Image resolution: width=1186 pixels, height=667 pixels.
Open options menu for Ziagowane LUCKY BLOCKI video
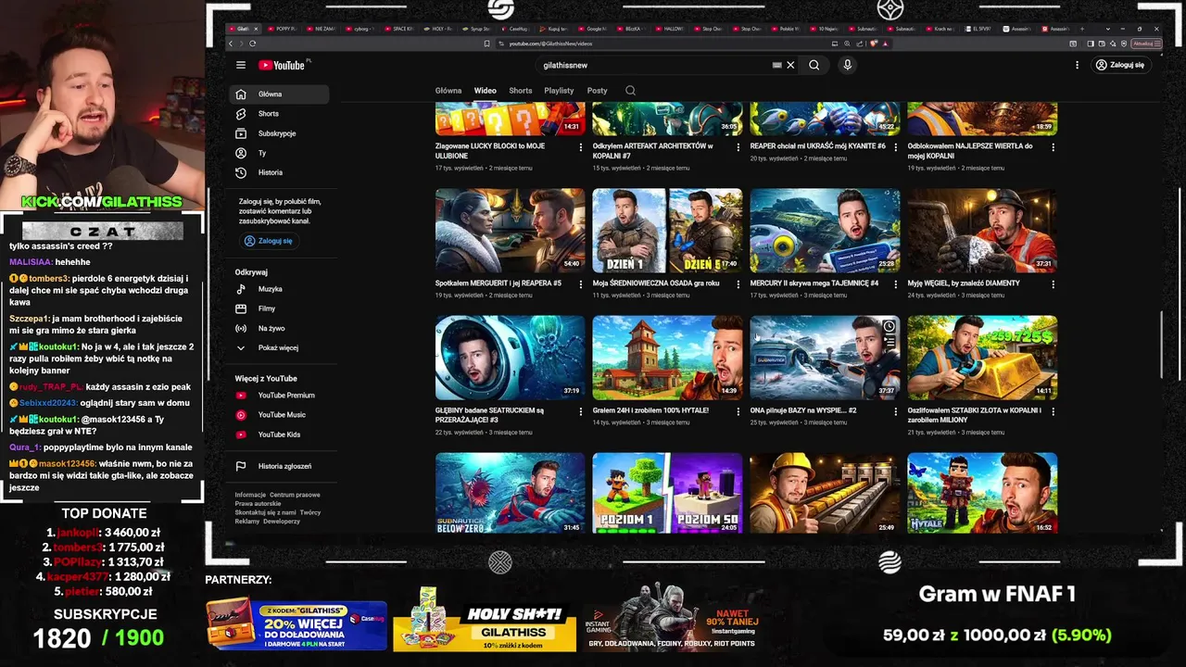[x=581, y=146]
